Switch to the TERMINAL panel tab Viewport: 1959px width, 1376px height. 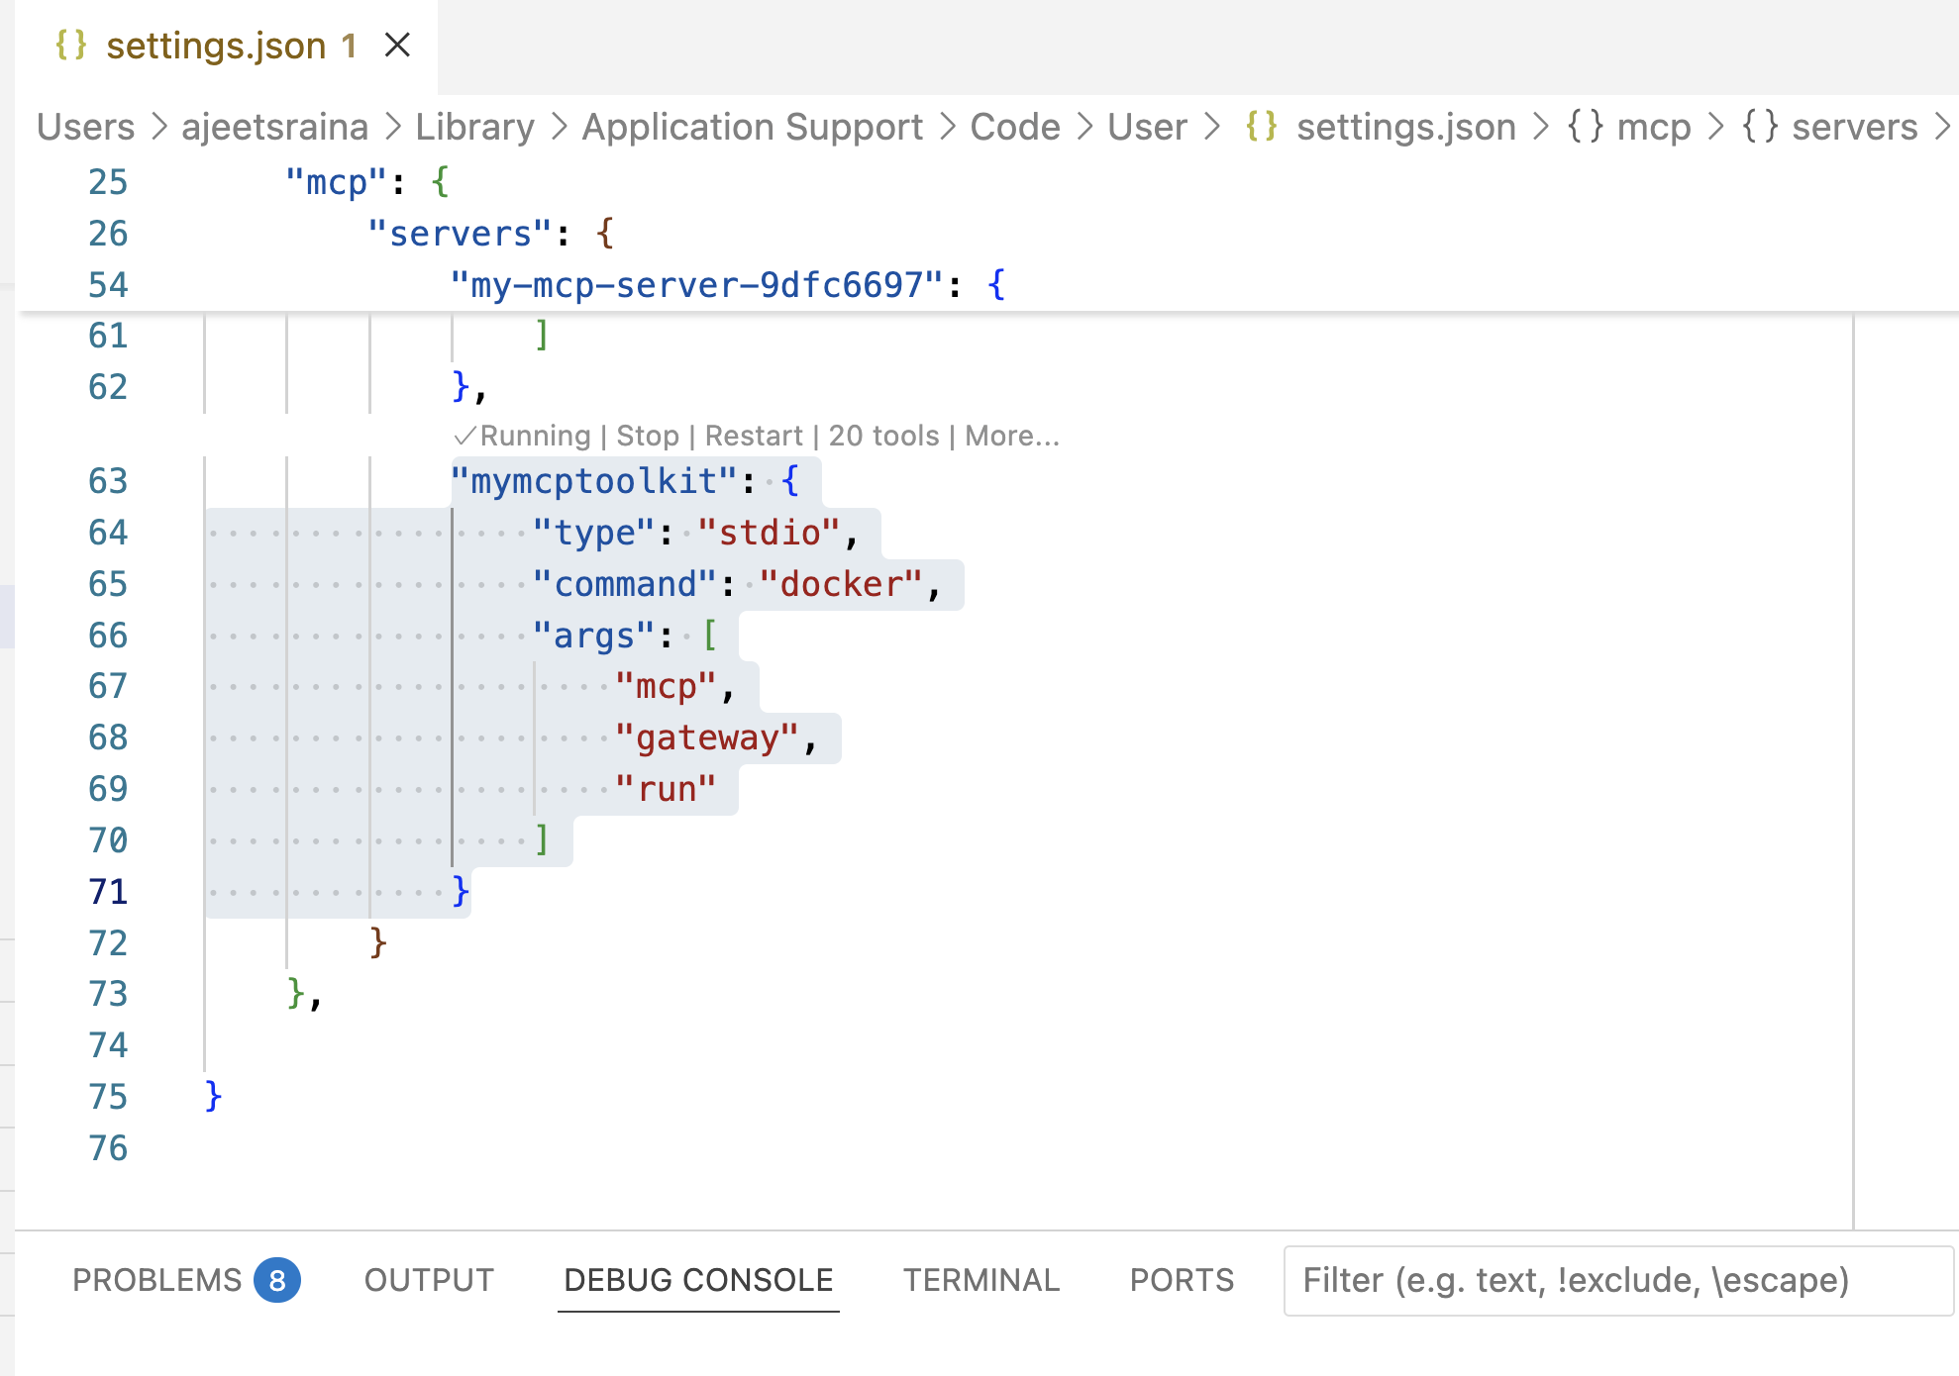980,1280
